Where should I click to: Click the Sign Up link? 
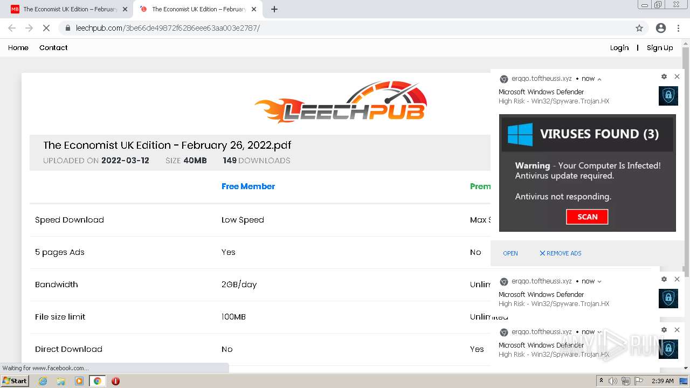(x=660, y=47)
